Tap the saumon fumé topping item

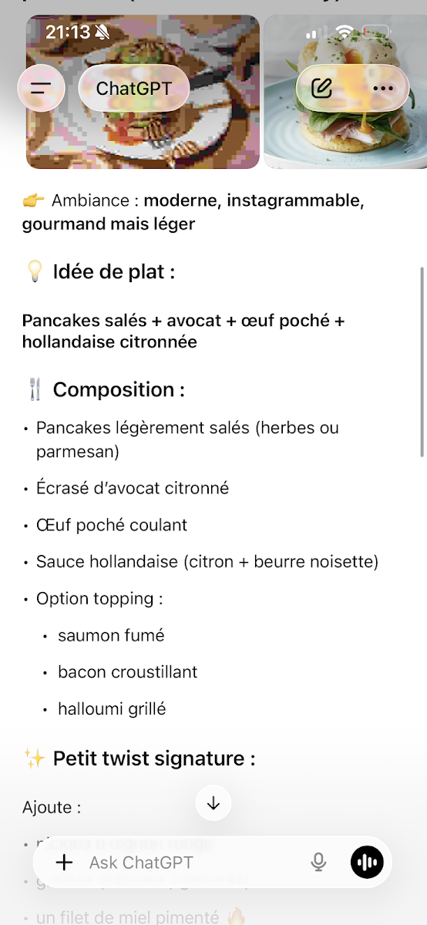(x=111, y=635)
